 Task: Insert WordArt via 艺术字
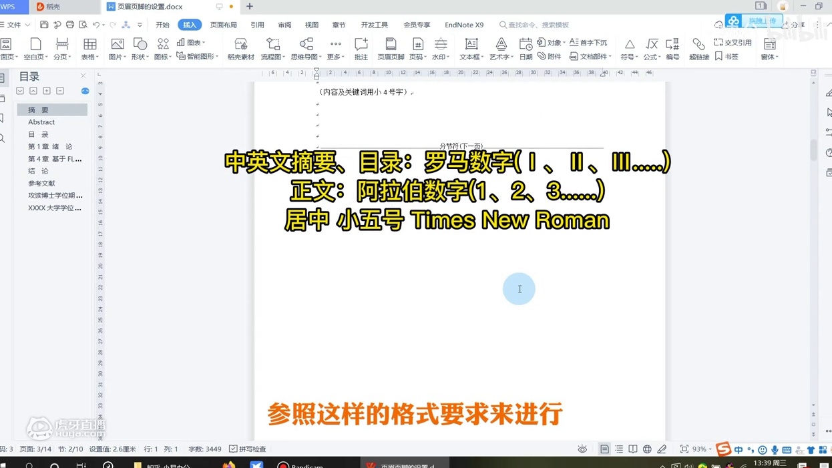[501, 49]
